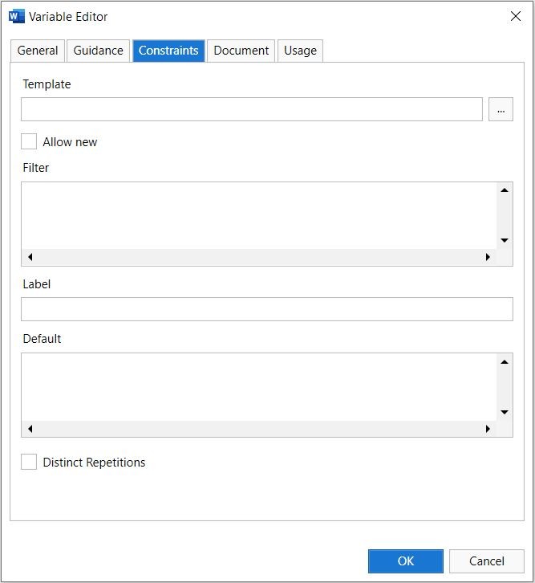535x583 pixels.
Task: Click Default box scroll up arrow
Action: point(505,362)
